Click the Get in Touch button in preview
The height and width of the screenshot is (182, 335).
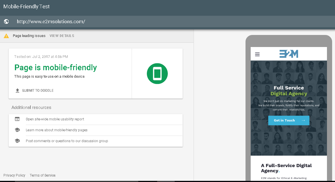289,120
